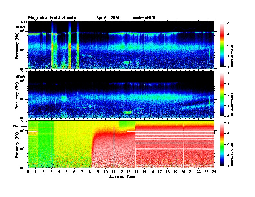Click inside the dD/dt spectrogram plot
The image size is (255, 197).
(x=121, y=94)
